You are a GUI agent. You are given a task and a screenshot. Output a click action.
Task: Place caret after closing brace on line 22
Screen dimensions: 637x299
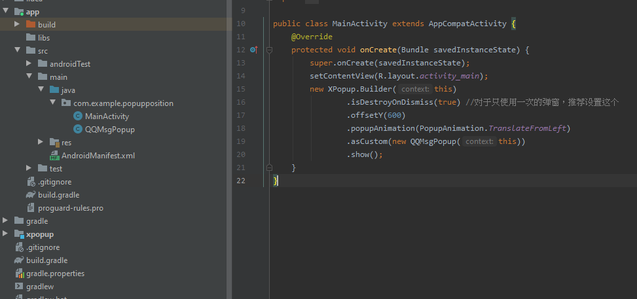click(279, 181)
